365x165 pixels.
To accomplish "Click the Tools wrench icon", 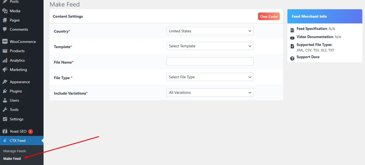I will (5, 110).
